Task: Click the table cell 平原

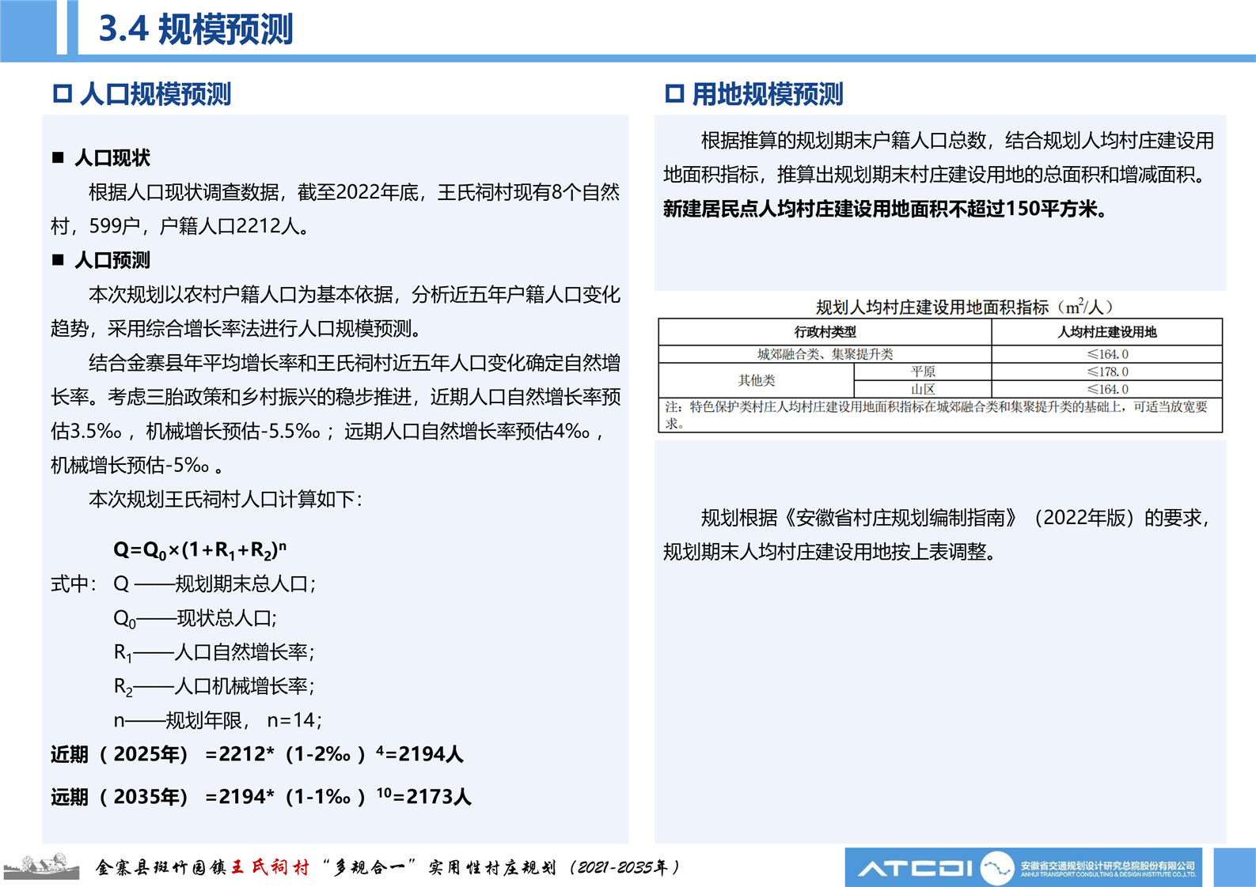Action: click(923, 372)
